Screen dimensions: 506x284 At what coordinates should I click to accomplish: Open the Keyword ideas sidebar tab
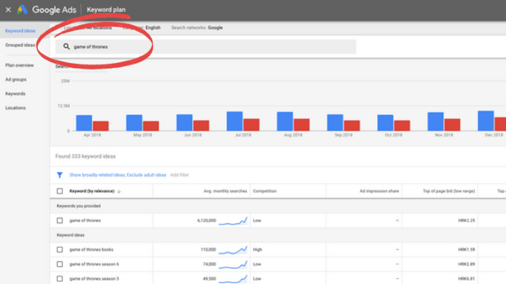(21, 31)
